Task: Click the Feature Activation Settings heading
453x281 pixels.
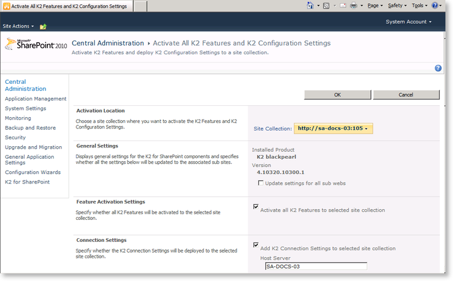Action: click(x=111, y=202)
